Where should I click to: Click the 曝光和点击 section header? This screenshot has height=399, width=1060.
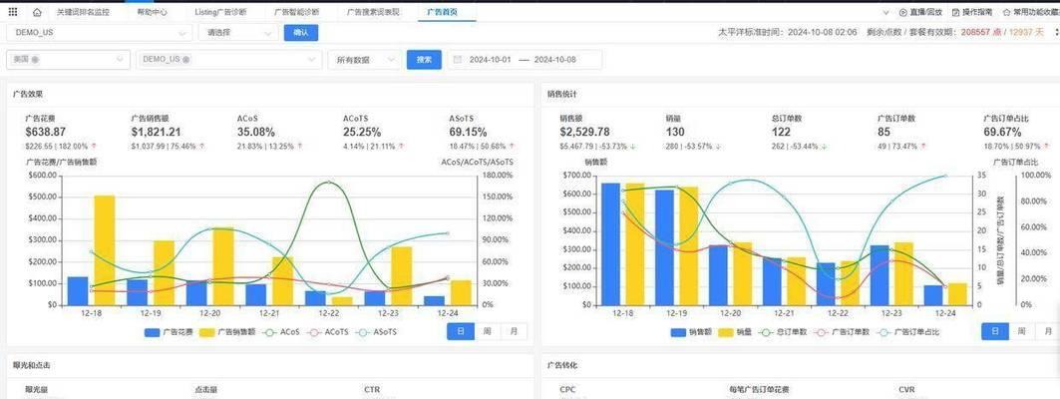(x=31, y=365)
